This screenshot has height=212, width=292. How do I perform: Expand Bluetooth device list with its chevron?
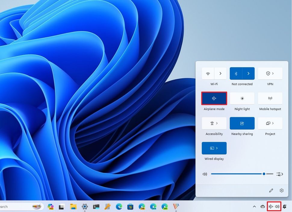point(248,73)
